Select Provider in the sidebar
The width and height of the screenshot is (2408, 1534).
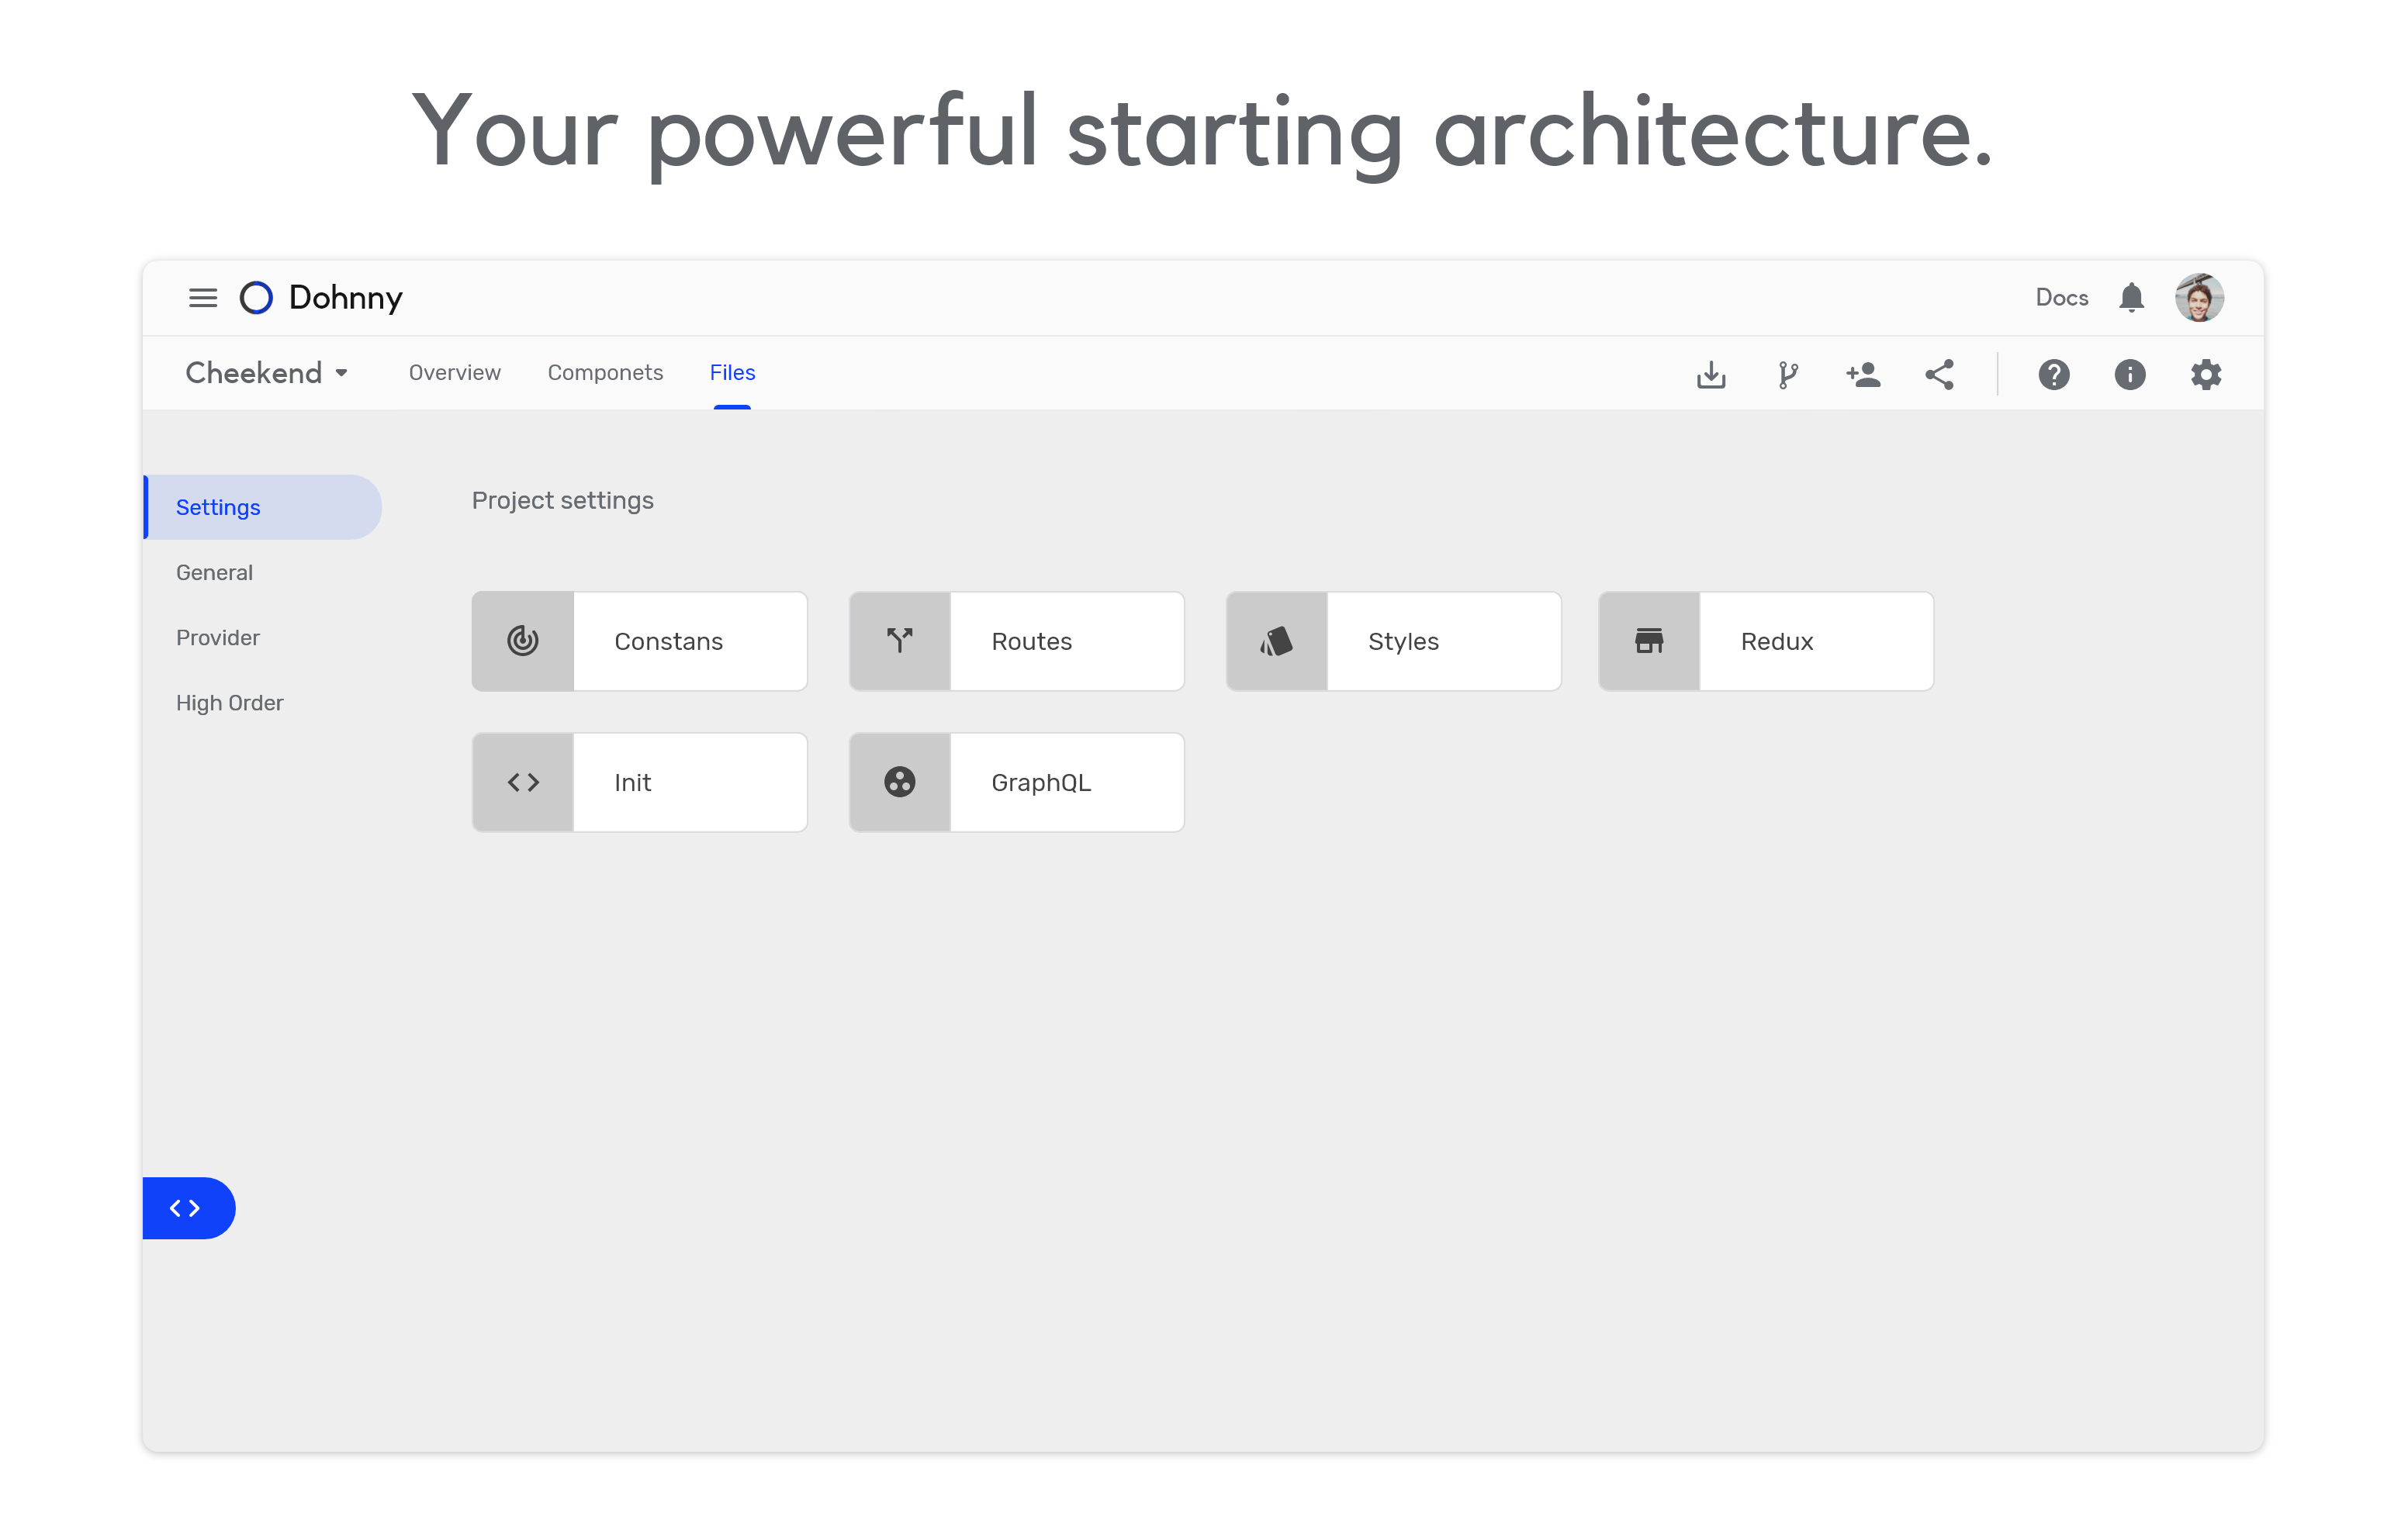(x=218, y=638)
